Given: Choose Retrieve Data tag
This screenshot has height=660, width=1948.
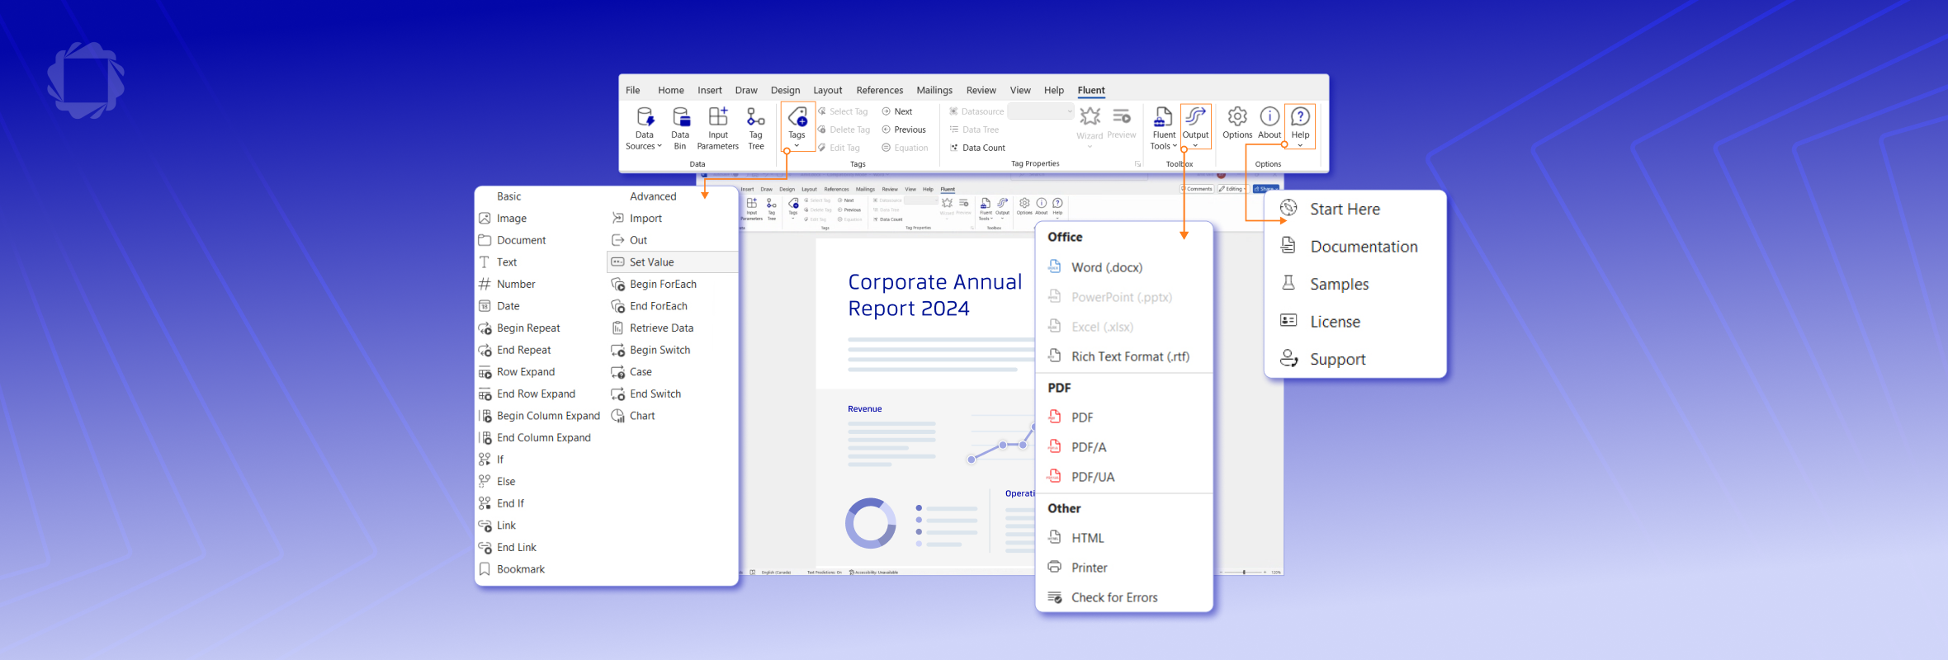Looking at the screenshot, I should (652, 328).
